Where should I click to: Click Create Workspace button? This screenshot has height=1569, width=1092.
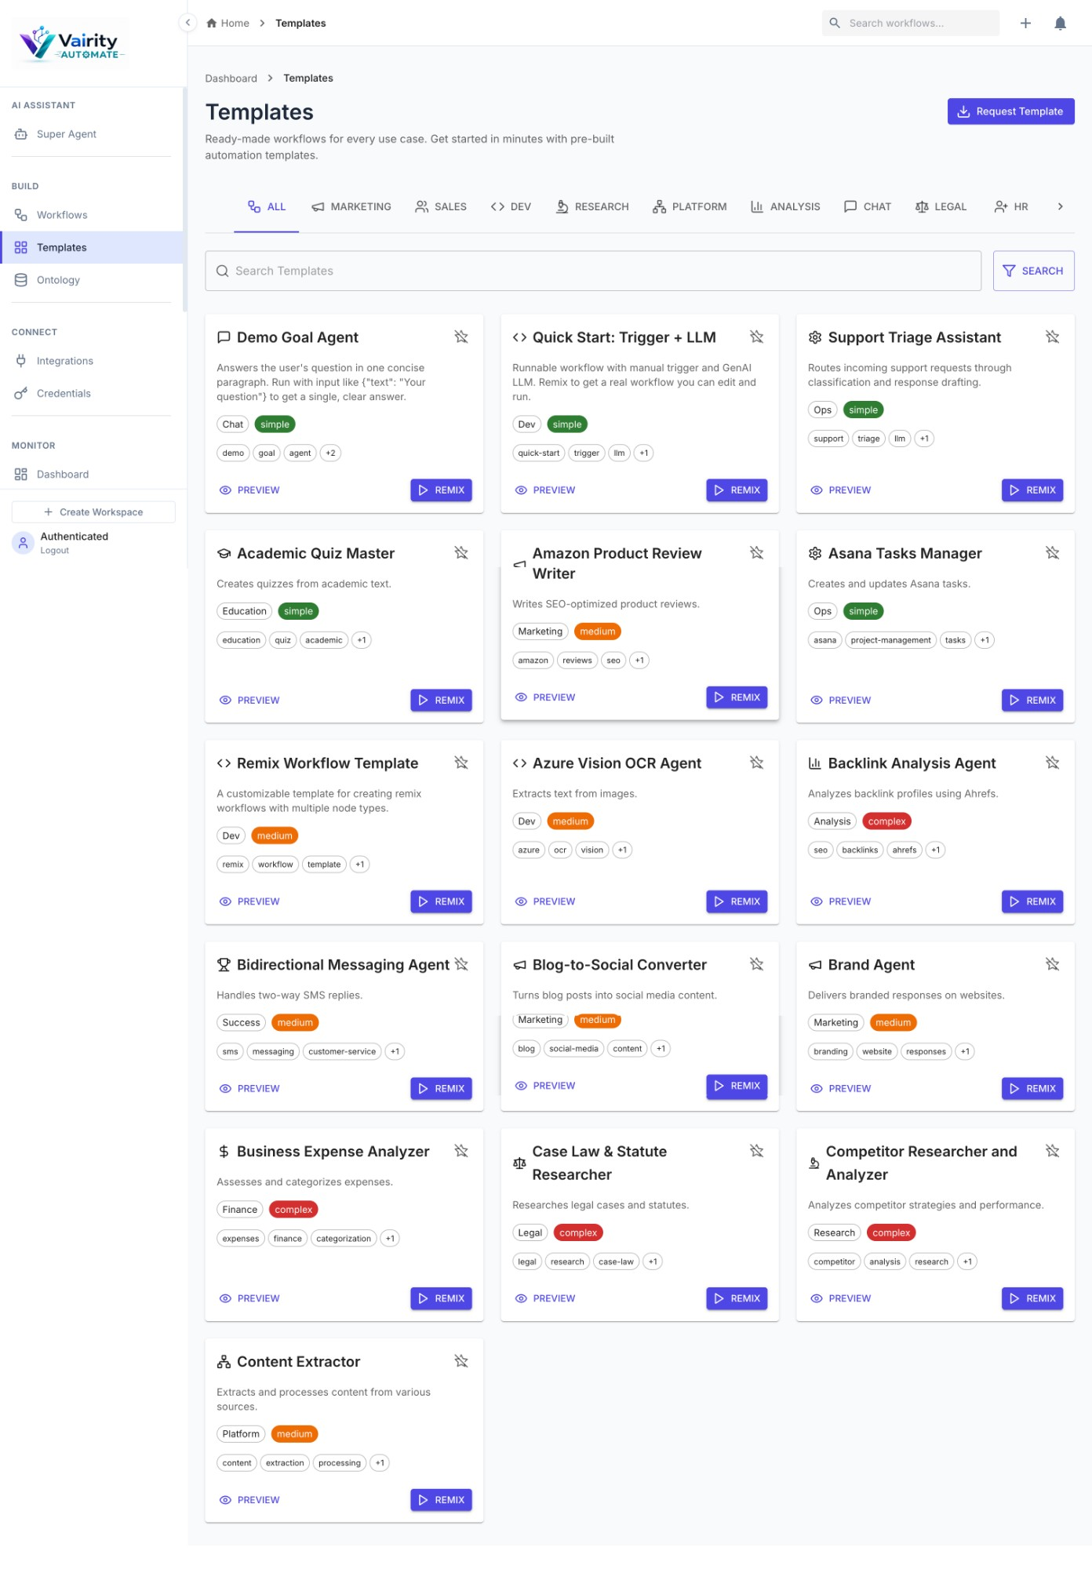93,512
